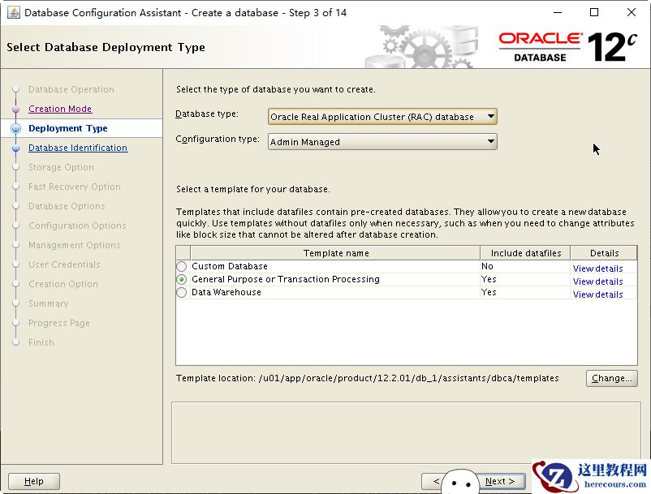The height and width of the screenshot is (494, 651).
Task: Open the Database type dropdown
Action: 382,117
